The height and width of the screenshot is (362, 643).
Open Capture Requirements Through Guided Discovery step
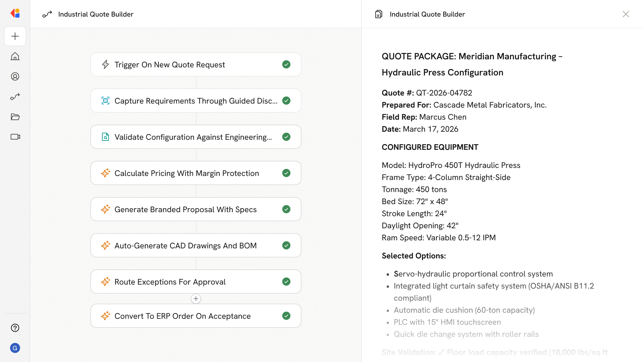pyautogui.click(x=196, y=101)
